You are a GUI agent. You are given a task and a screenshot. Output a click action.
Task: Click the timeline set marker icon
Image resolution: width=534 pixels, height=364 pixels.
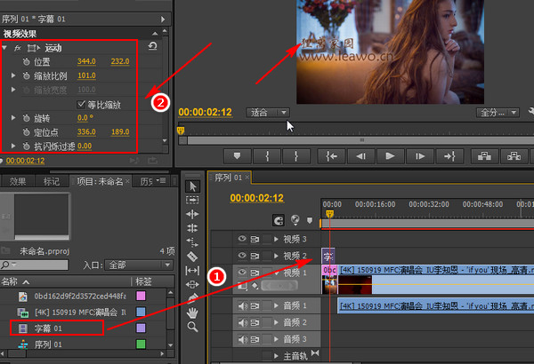(309, 220)
